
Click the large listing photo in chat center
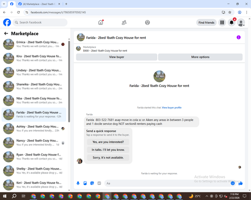coord(159,76)
